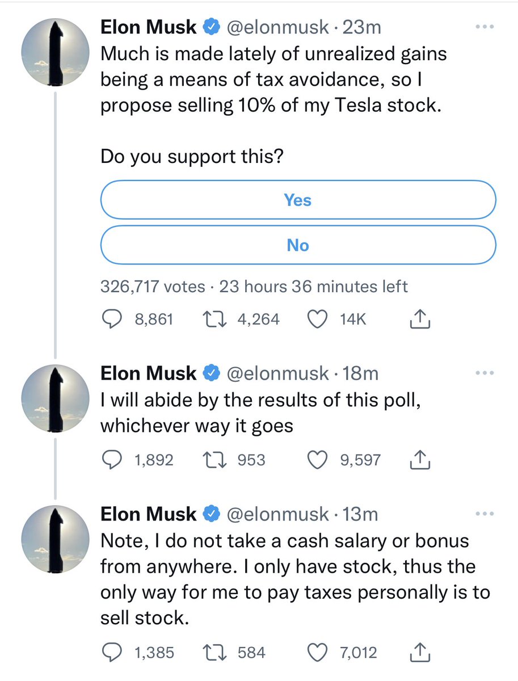Open the @elonmusk handle on the 13m tweet

point(277,514)
